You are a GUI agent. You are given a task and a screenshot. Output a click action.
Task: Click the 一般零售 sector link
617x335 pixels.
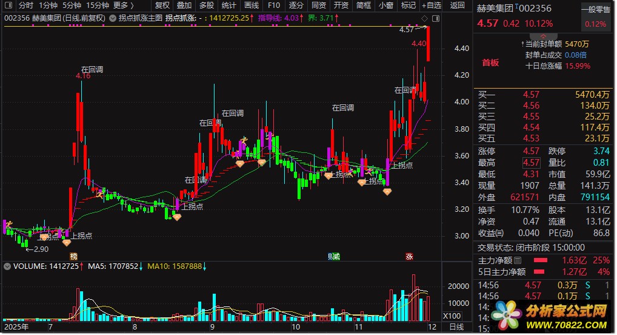pyautogui.click(x=596, y=10)
